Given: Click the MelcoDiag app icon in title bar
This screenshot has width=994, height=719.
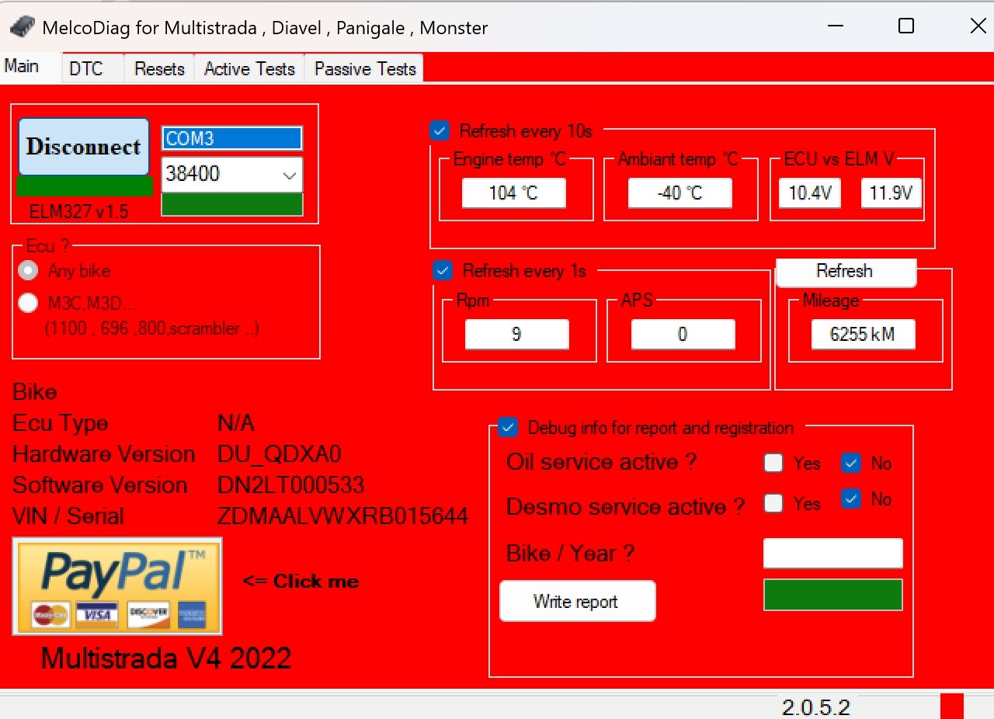Looking at the screenshot, I should pyautogui.click(x=22, y=27).
